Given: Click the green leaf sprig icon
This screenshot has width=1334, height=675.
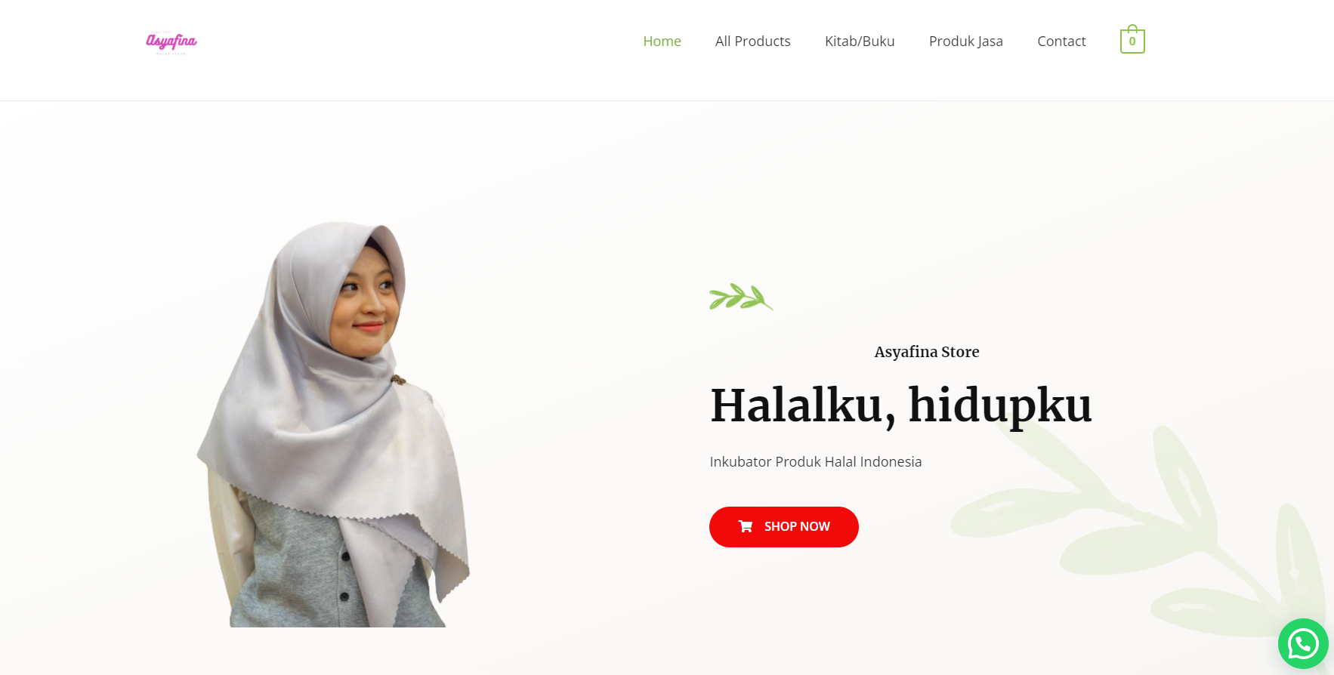Looking at the screenshot, I should (x=741, y=297).
